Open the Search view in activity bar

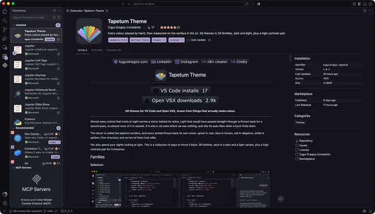point(5,20)
